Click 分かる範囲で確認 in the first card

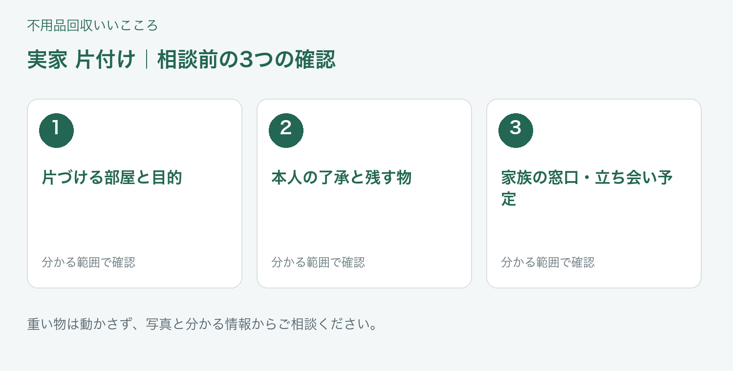(x=88, y=263)
